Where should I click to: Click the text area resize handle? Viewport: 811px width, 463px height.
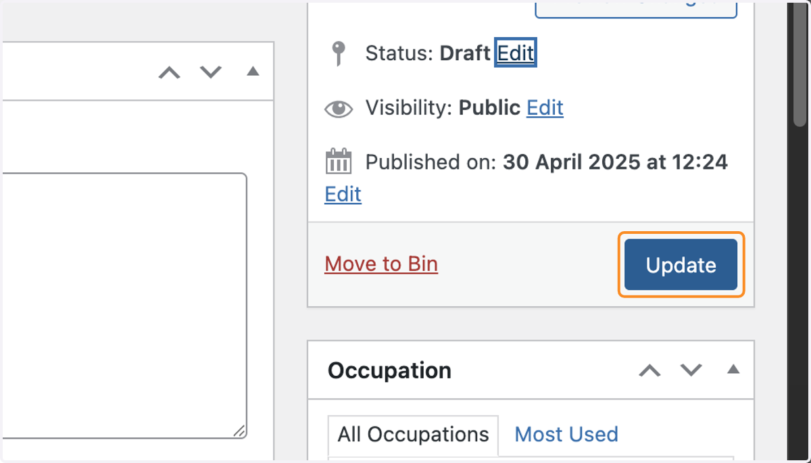point(240,432)
